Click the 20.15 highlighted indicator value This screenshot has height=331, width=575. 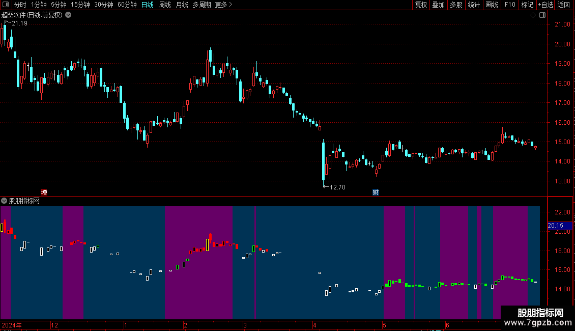click(x=555, y=225)
